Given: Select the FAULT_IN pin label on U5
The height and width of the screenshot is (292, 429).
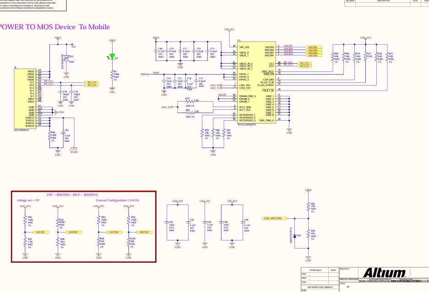Looking at the screenshot, I should pyautogui.click(x=268, y=91).
